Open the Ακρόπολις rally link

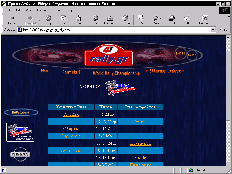coord(71,151)
